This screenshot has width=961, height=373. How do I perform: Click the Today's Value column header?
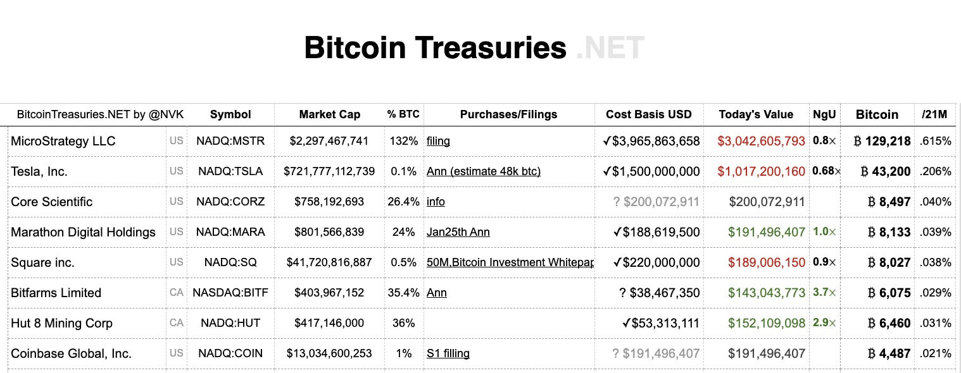(756, 114)
